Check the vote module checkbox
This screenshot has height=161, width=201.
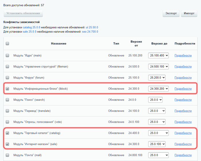pyautogui.click(x=7, y=122)
